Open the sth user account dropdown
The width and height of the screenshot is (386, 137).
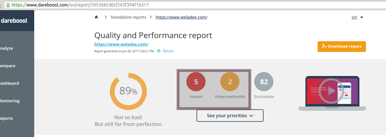357,17
